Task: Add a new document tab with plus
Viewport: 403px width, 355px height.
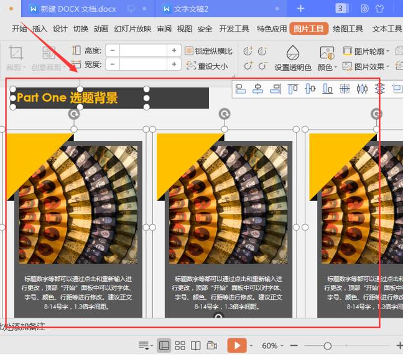Action: click(300, 9)
